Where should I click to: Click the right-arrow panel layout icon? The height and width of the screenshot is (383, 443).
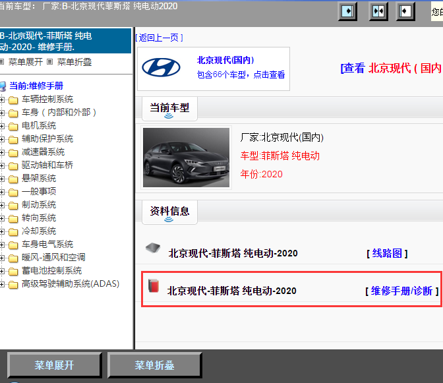(347, 11)
